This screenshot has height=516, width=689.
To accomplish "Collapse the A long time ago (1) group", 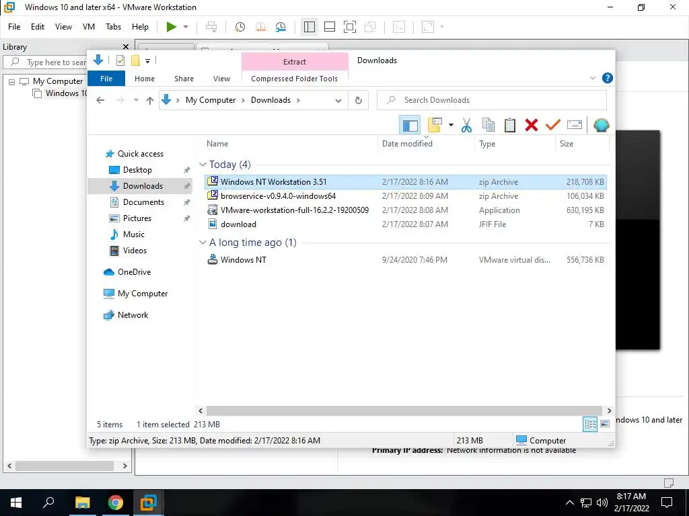I will tap(203, 243).
